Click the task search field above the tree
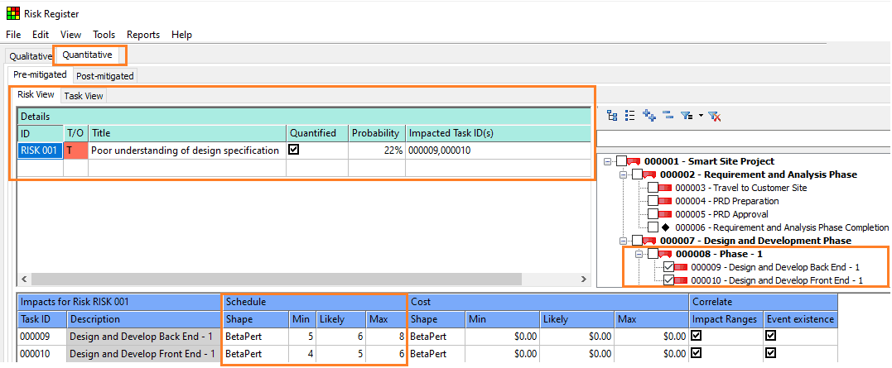The width and height of the screenshot is (892, 368). (x=742, y=139)
